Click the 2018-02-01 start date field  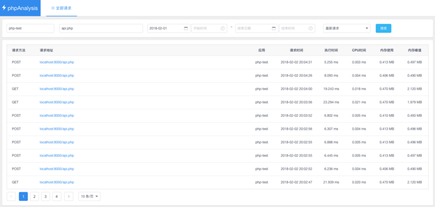point(169,28)
